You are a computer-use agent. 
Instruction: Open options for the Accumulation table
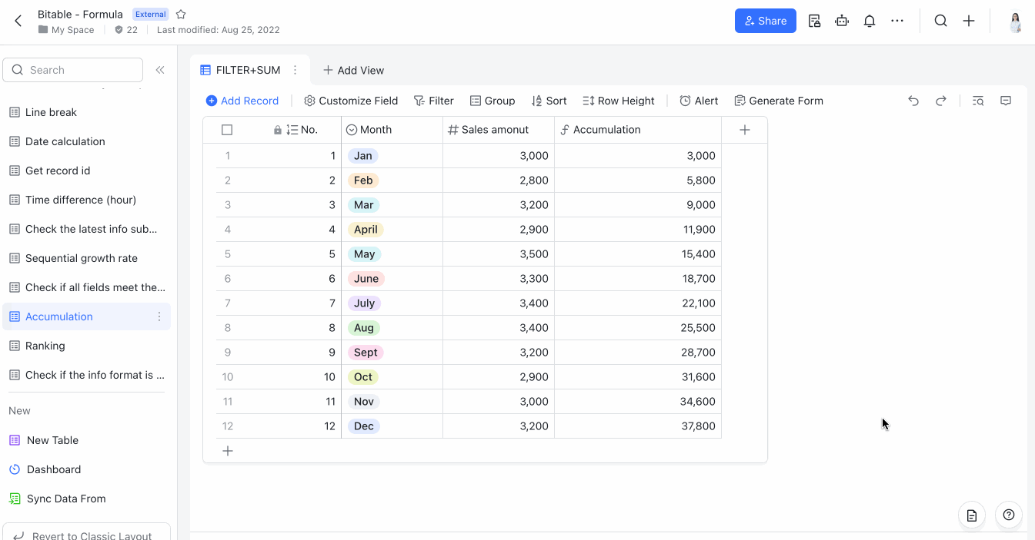pyautogui.click(x=159, y=316)
